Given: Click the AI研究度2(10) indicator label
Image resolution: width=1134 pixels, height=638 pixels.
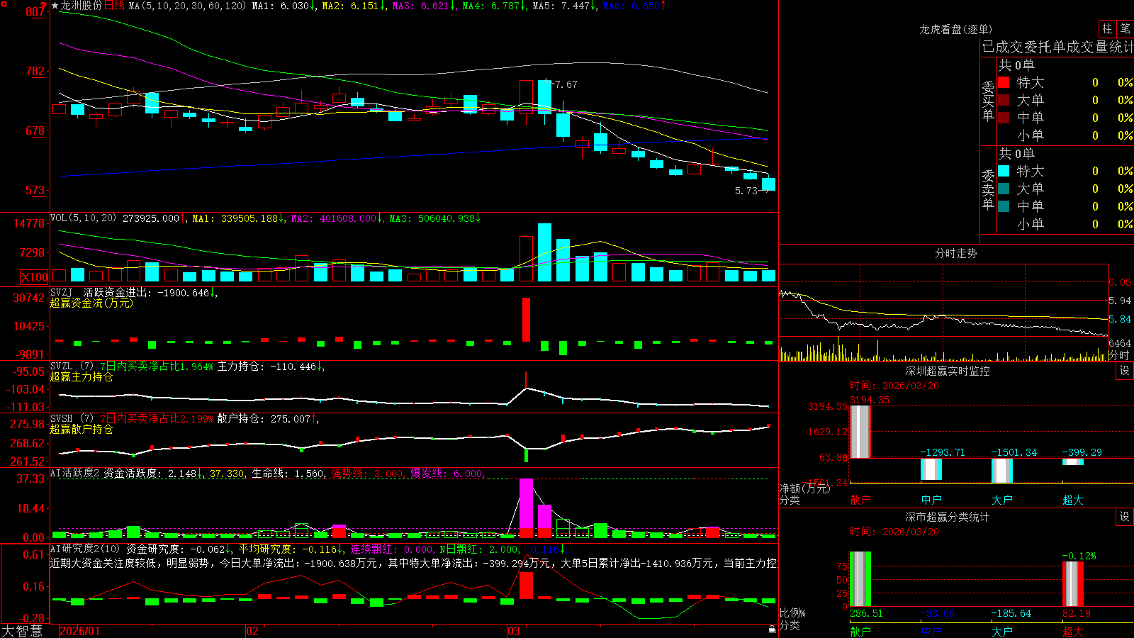Looking at the screenshot, I should tap(86, 549).
